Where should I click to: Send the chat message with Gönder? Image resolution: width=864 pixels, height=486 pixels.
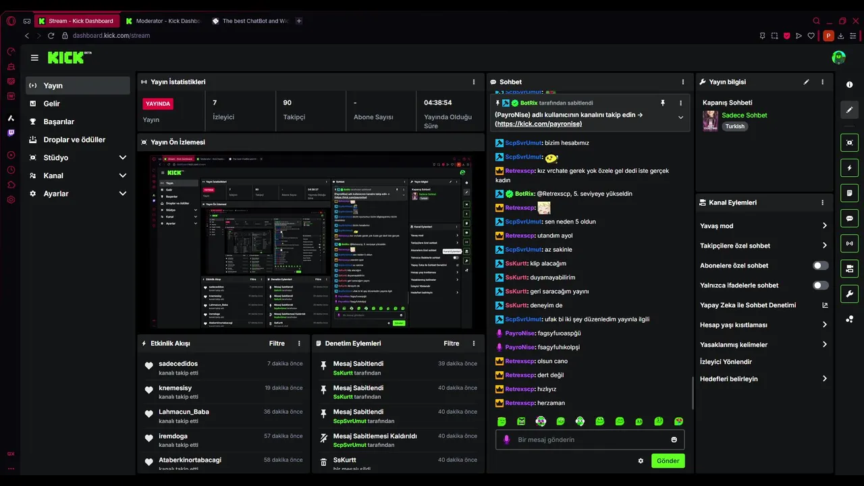click(x=668, y=461)
